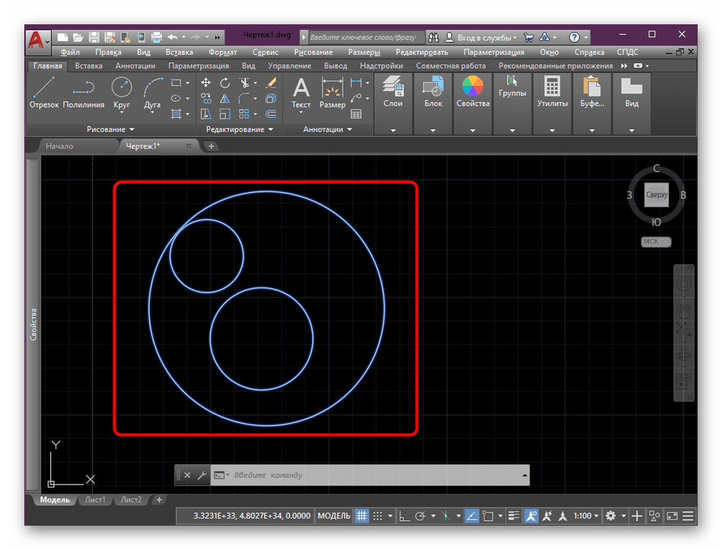Open the annotation scale 1:100 dropdown
The image size is (722, 550).
[x=586, y=516]
